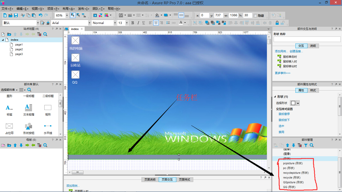
Task: Open the 页面说明 tab below canvas
Action: [150, 179]
